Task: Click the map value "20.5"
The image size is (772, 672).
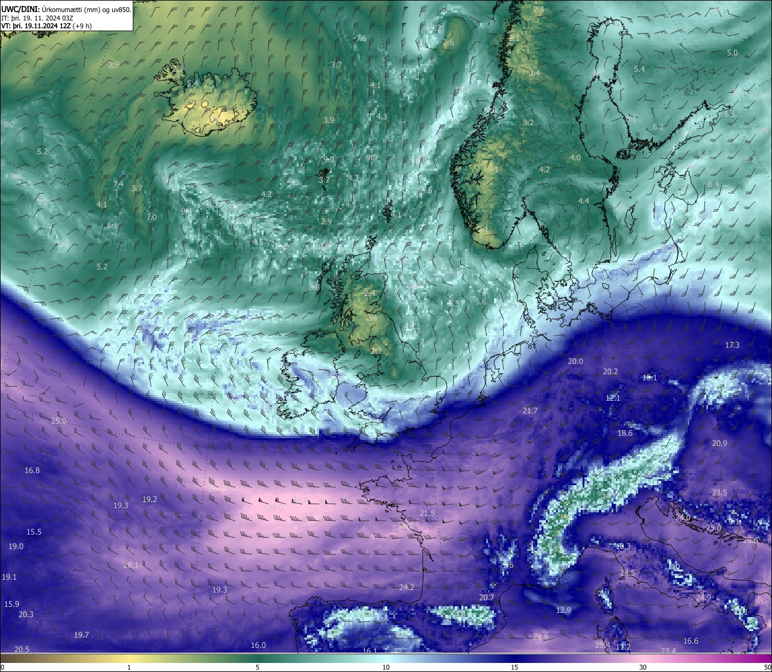Action: point(22,649)
